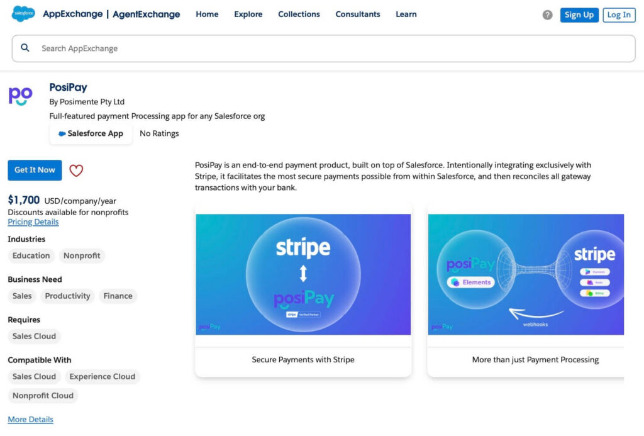Click the Get It Now button

pyautogui.click(x=35, y=170)
